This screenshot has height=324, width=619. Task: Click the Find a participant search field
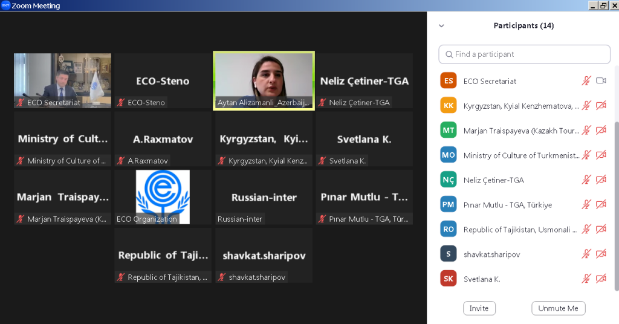524,54
